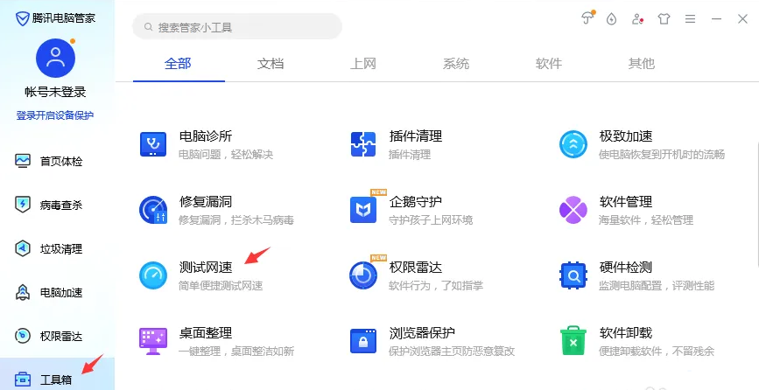Open 软件卸载 green trash icon
The image size is (759, 390).
point(573,341)
